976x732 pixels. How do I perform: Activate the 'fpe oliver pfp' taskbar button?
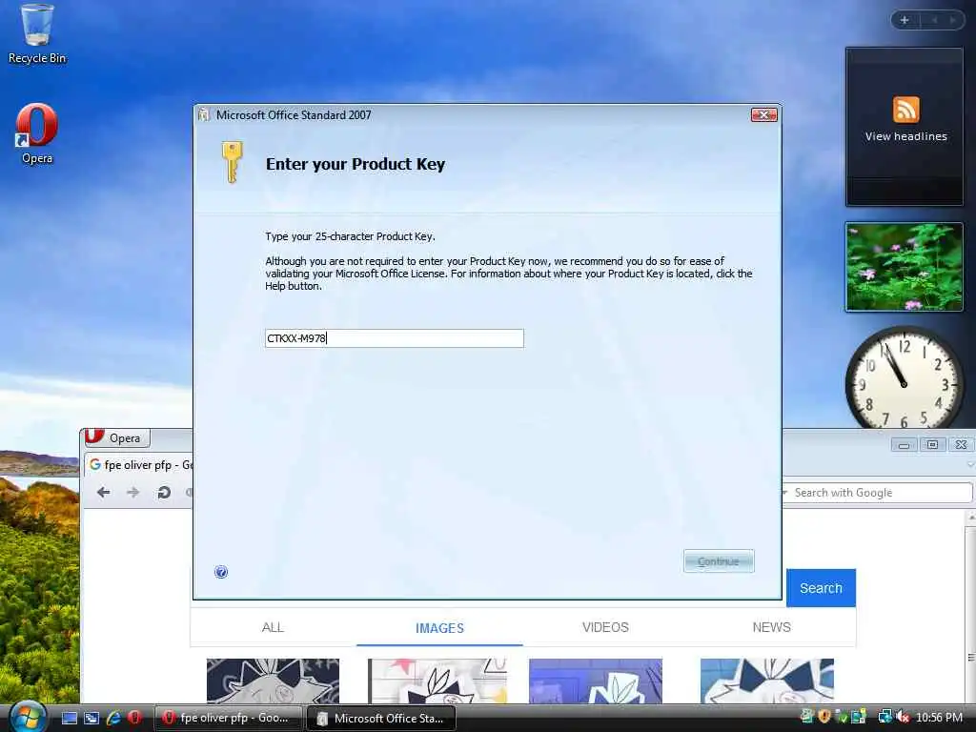[x=229, y=718]
